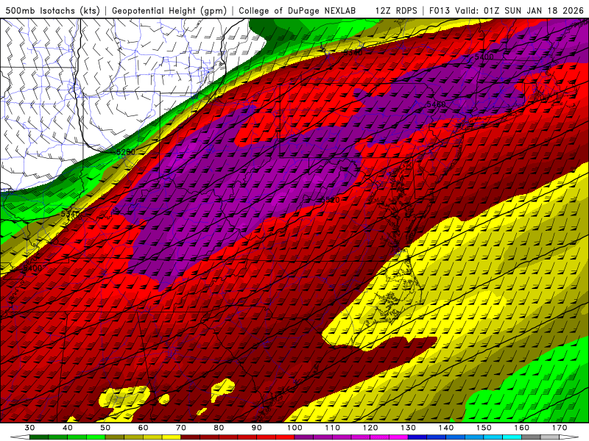Click the bright yellow swatch just before 70
Image resolution: width=589 pixels, height=441 pixels.
(172, 437)
